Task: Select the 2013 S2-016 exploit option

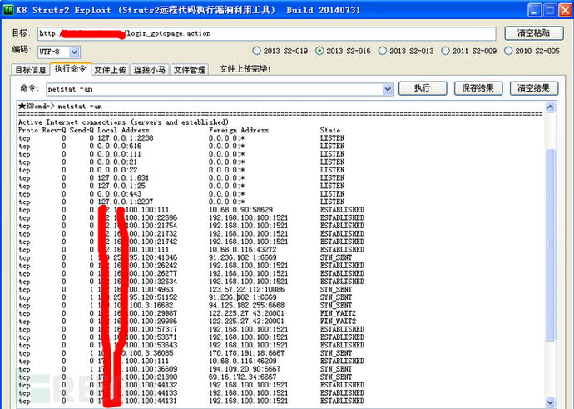Action: click(x=343, y=51)
